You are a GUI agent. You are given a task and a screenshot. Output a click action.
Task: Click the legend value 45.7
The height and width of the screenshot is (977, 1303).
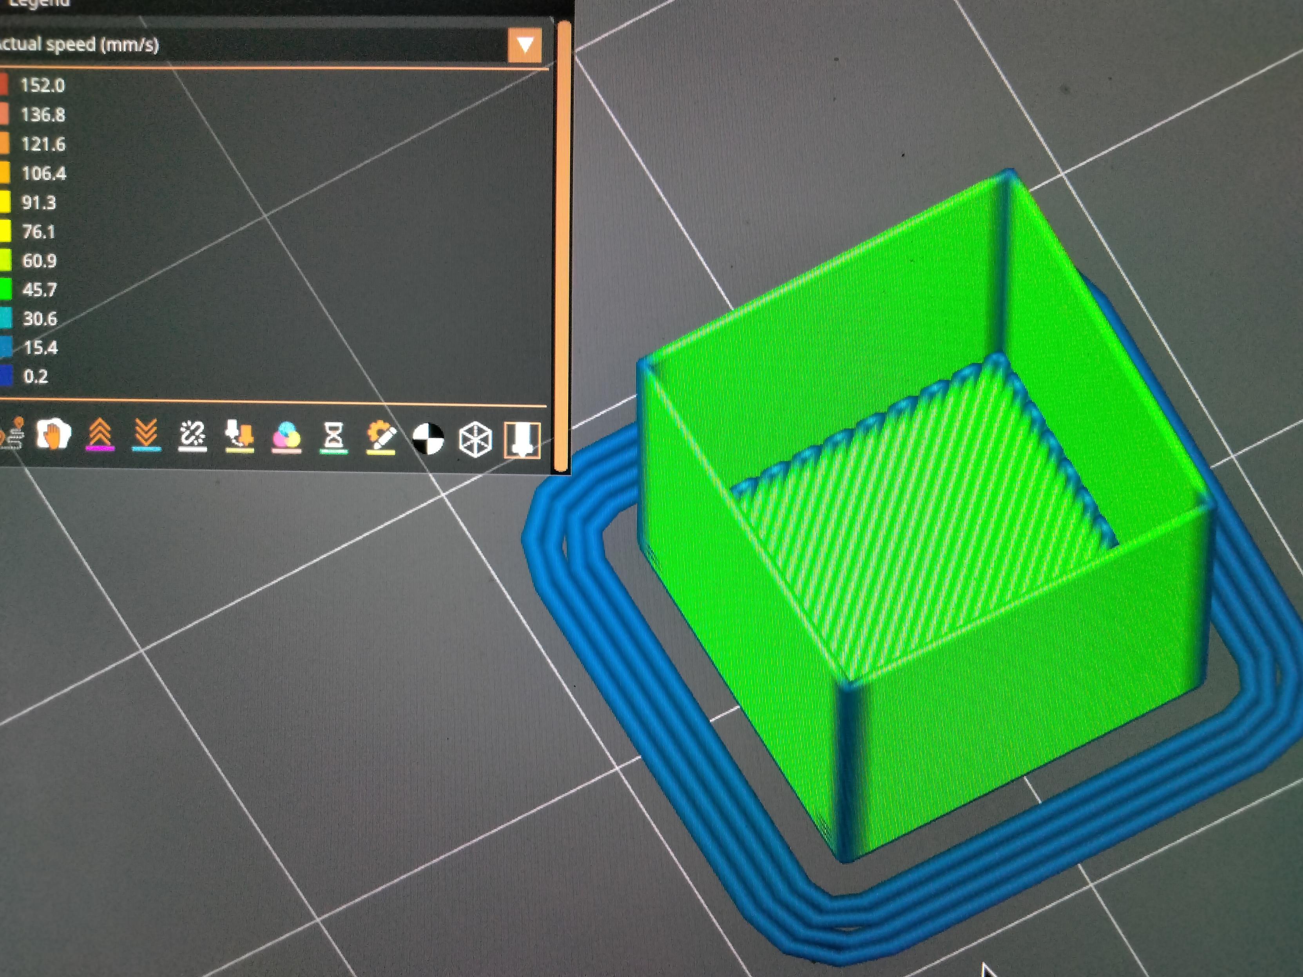pyautogui.click(x=40, y=289)
